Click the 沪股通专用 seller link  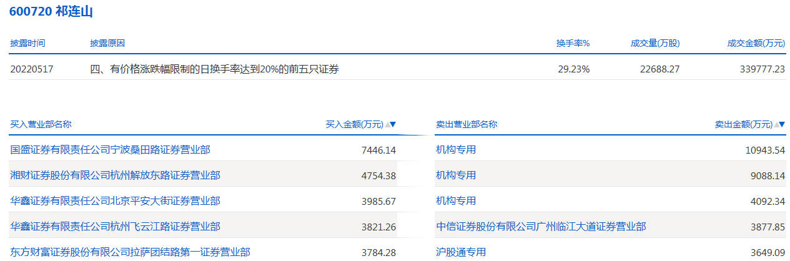click(x=461, y=252)
